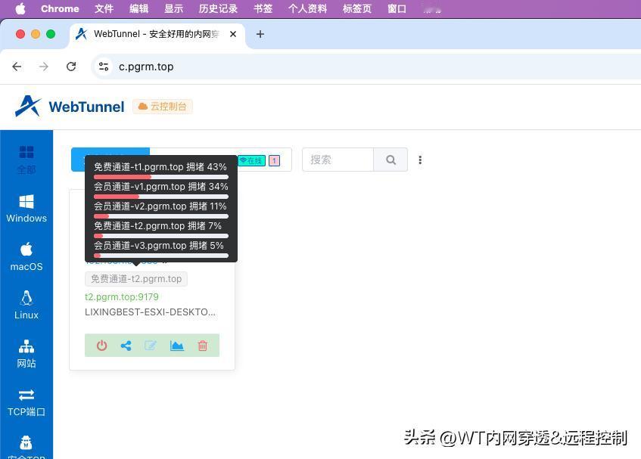Screen dimensions: 641x459
Task: Open the three-dot more options menu
Action: coord(420,160)
